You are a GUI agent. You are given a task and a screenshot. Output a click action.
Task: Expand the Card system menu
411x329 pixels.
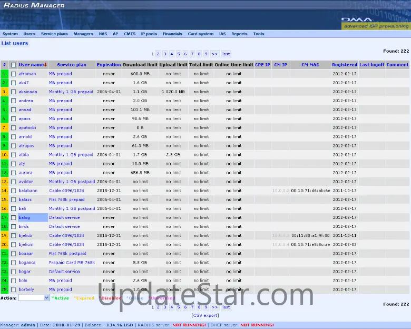(x=201, y=34)
